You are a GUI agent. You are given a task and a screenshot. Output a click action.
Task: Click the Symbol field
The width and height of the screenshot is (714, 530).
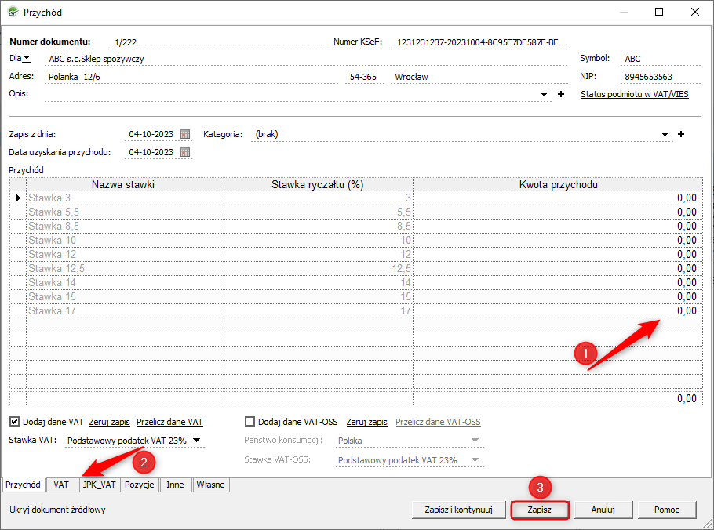point(661,59)
